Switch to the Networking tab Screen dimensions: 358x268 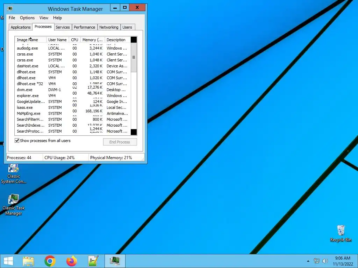(109, 27)
